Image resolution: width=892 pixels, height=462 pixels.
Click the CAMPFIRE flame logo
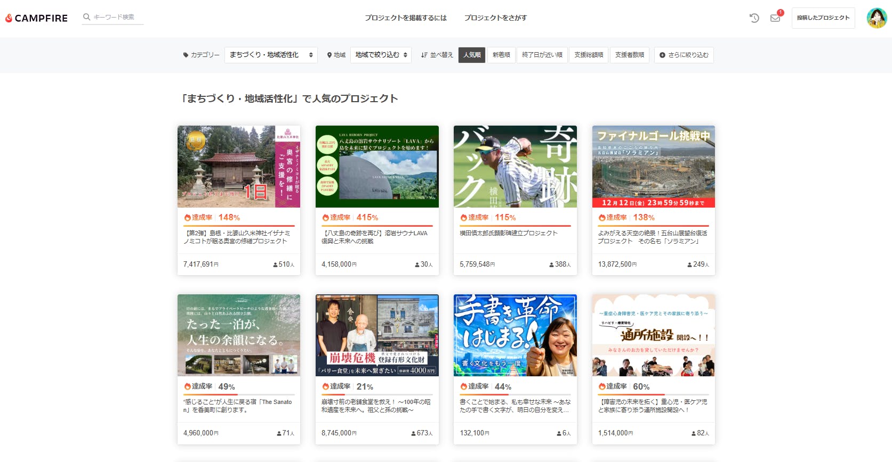[9, 18]
